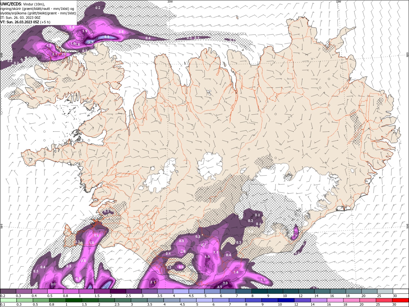Click the 20W longitude label
Image resolution: width=409 pixels, height=307 pixels.
(x=170, y=2)
